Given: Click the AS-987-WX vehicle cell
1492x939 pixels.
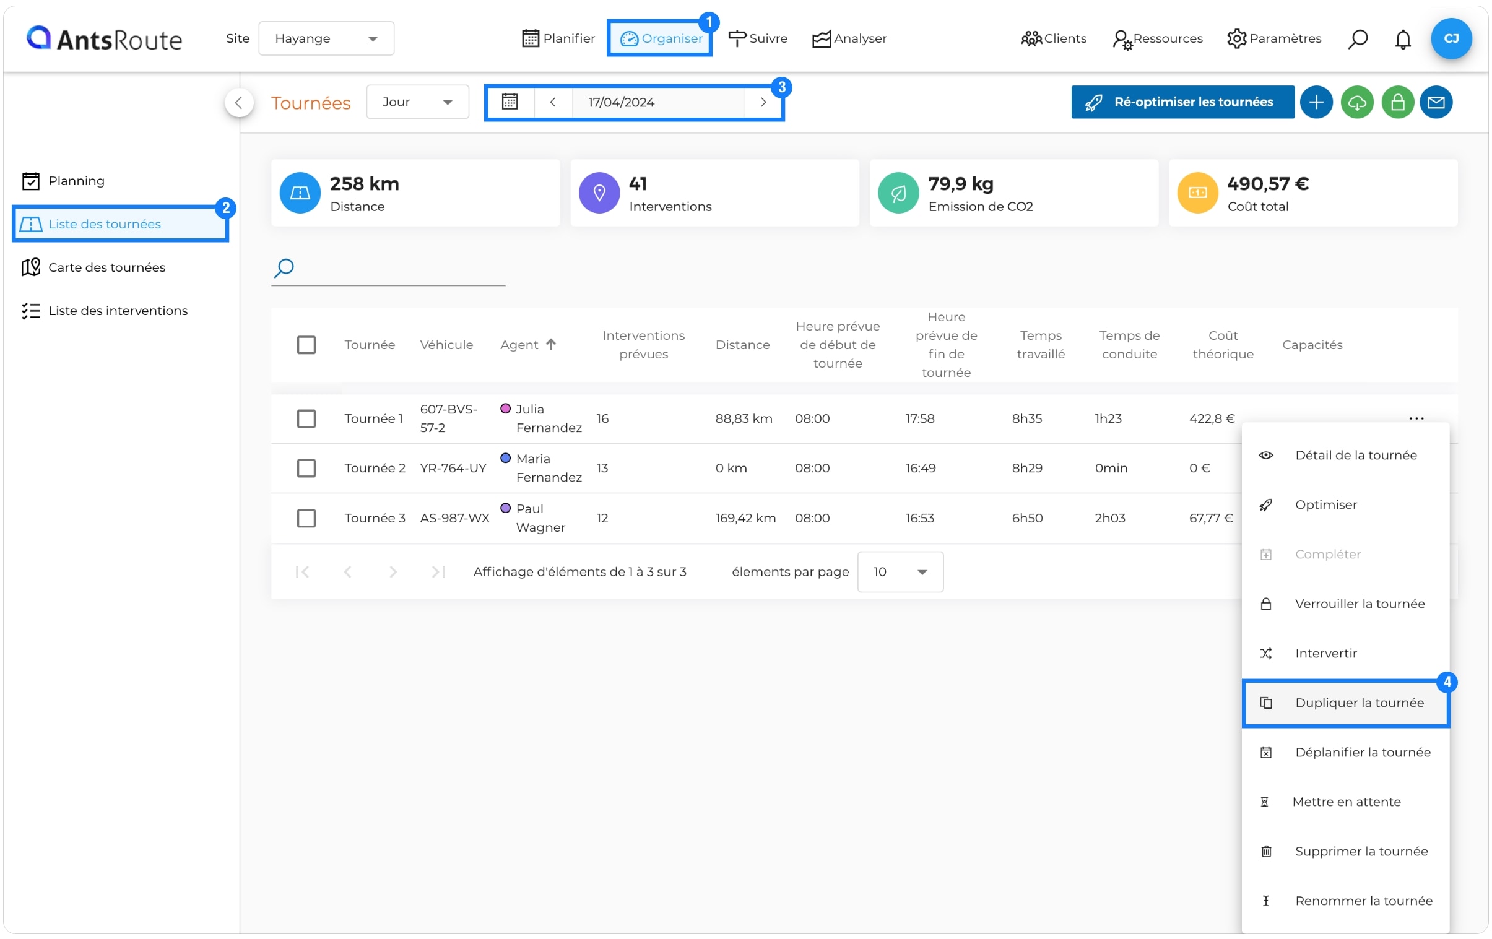Looking at the screenshot, I should [454, 518].
